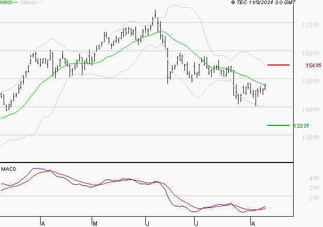This screenshot has height=227, width=323.
Task: Click the red resistance level line
Action: [278, 65]
